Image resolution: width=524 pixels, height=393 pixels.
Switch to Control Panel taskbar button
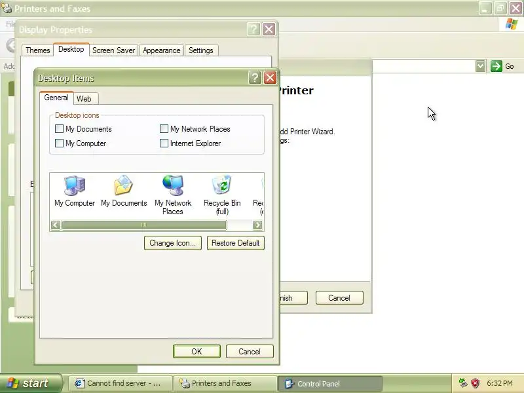click(x=330, y=384)
